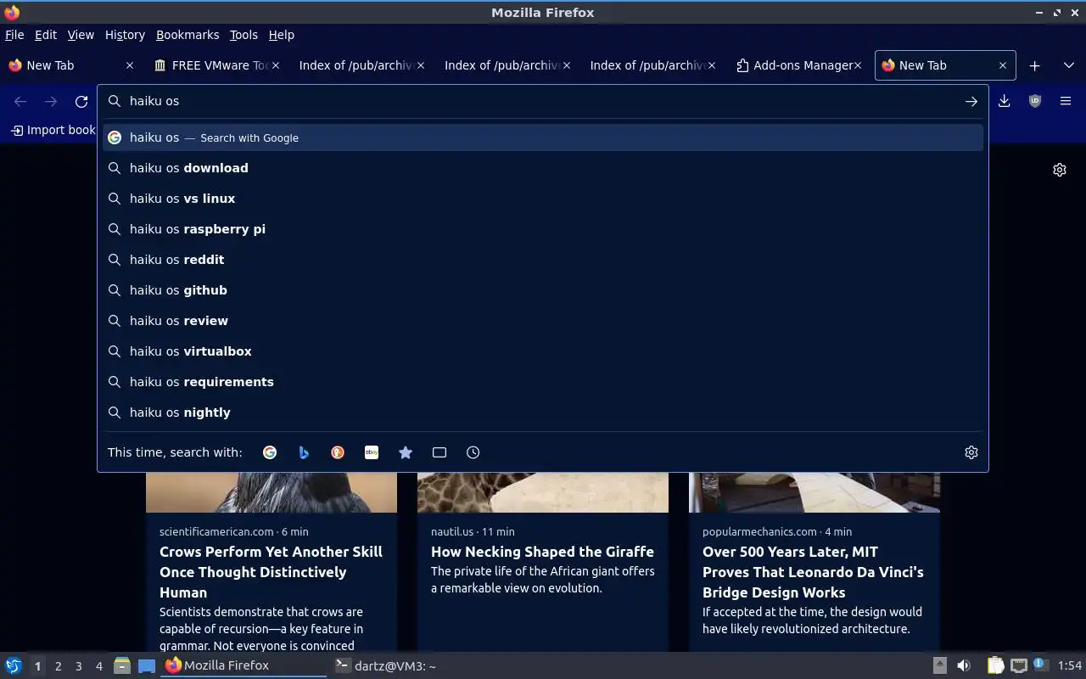Open the Downloads panel
1086x679 pixels.
pos(1005,101)
